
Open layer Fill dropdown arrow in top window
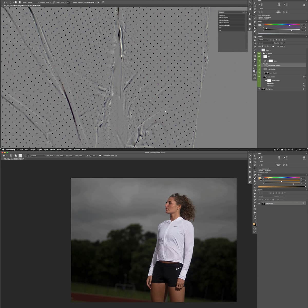pyautogui.click(x=284, y=46)
